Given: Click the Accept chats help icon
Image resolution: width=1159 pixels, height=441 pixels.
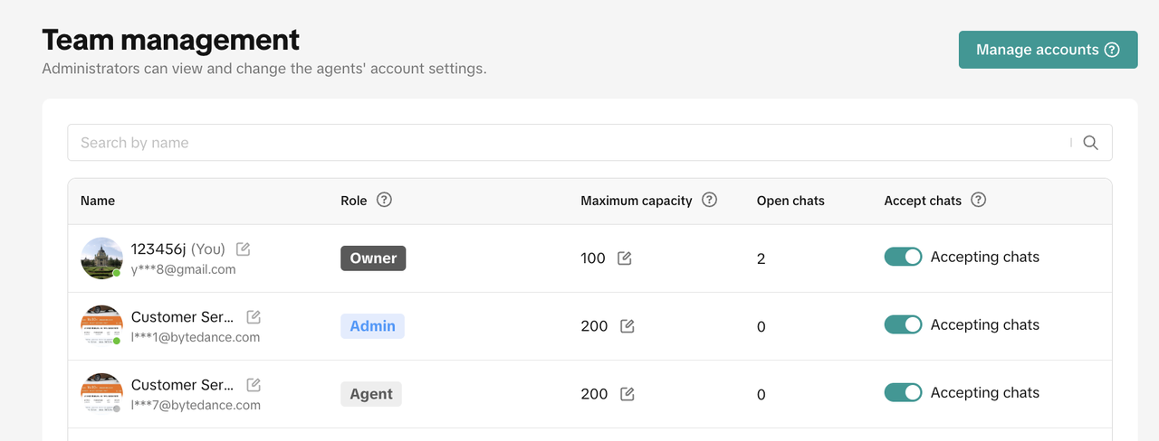Looking at the screenshot, I should (978, 200).
